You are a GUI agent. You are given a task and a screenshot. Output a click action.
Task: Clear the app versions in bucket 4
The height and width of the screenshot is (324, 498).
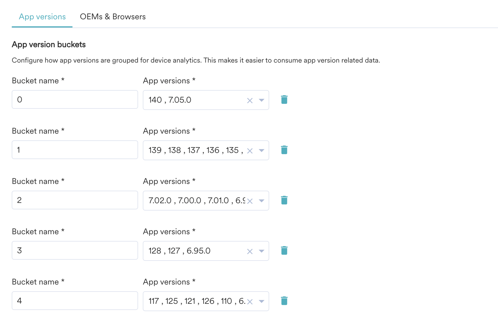click(250, 301)
